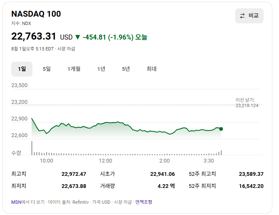Click the down-triangle price change indicator

click(77, 37)
